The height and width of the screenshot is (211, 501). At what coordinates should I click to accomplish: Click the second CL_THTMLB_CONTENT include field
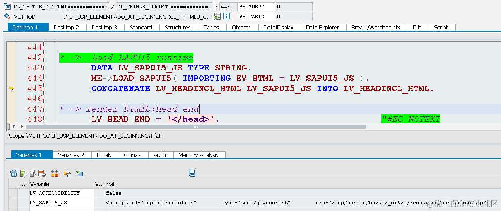[x=164, y=7]
